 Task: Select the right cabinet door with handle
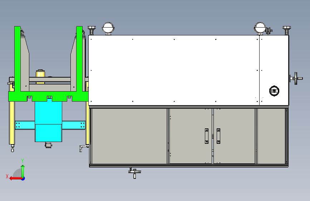(234, 136)
